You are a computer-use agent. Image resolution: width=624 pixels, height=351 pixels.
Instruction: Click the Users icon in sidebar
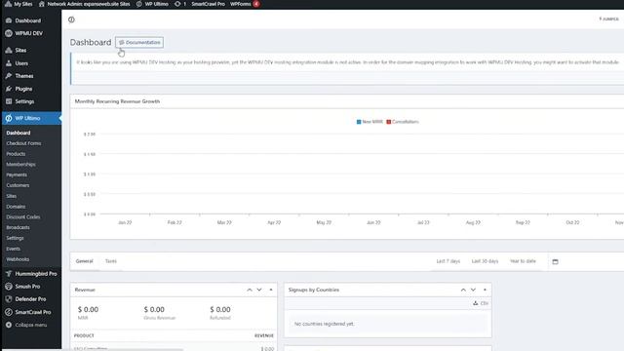[x=9, y=63]
